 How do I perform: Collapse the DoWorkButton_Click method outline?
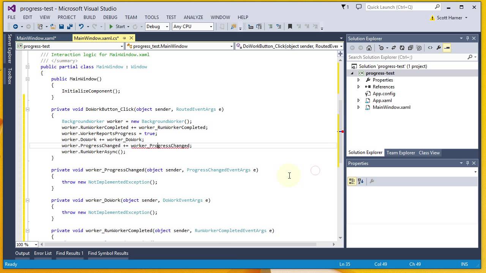pyautogui.click(x=27, y=109)
